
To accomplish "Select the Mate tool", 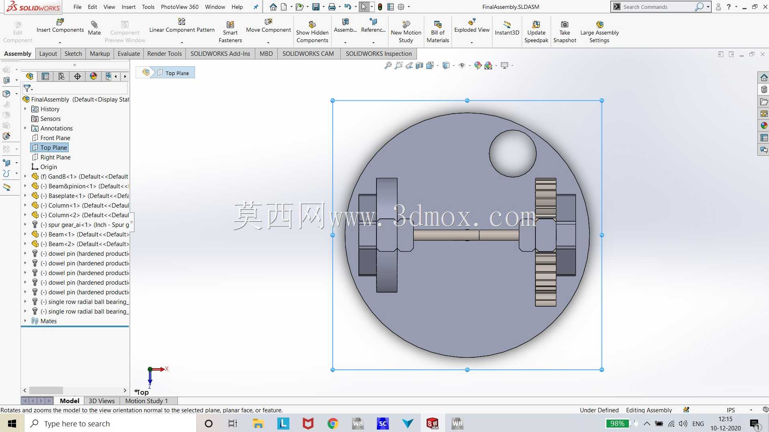I will click(94, 28).
